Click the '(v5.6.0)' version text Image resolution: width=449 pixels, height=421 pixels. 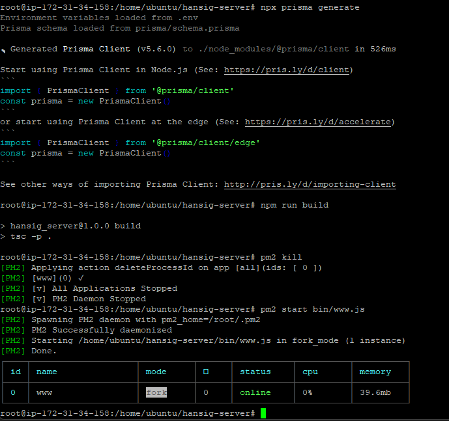156,49
